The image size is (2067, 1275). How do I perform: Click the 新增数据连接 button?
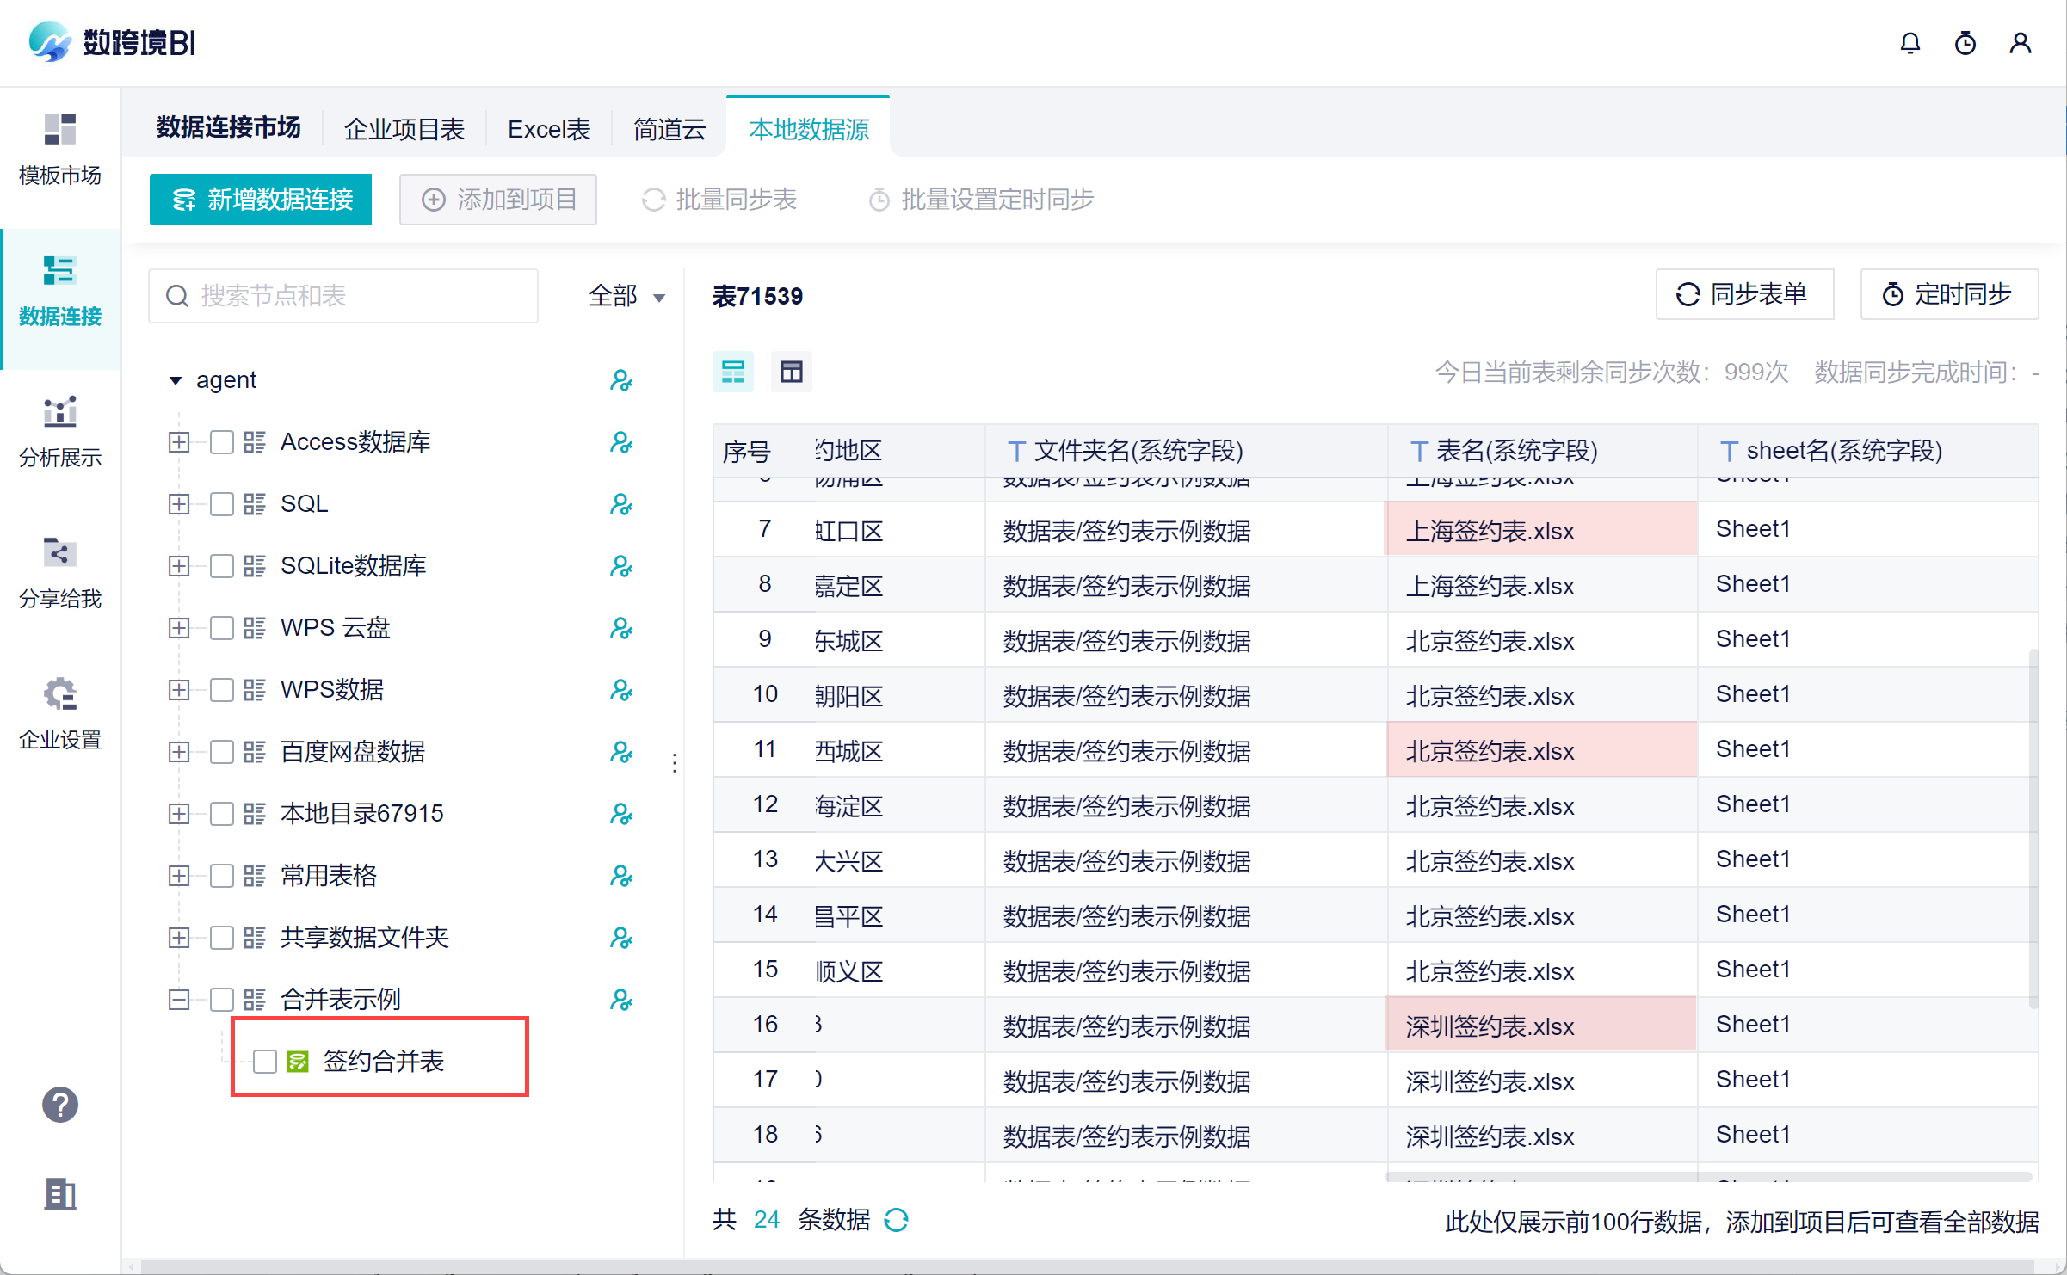[261, 200]
